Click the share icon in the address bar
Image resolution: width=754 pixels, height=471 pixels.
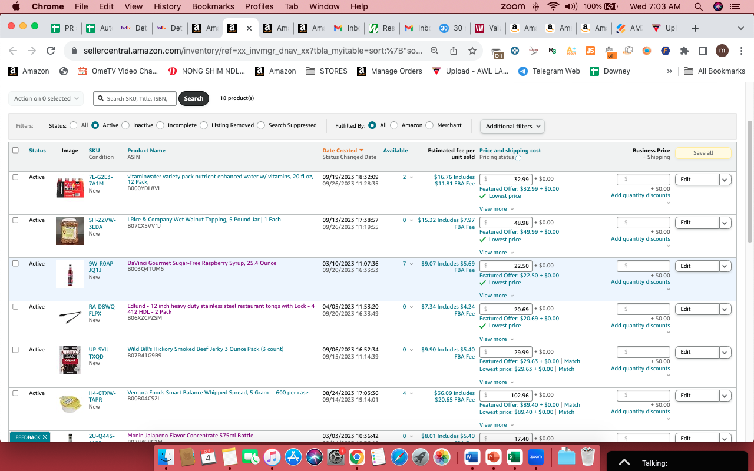(454, 51)
